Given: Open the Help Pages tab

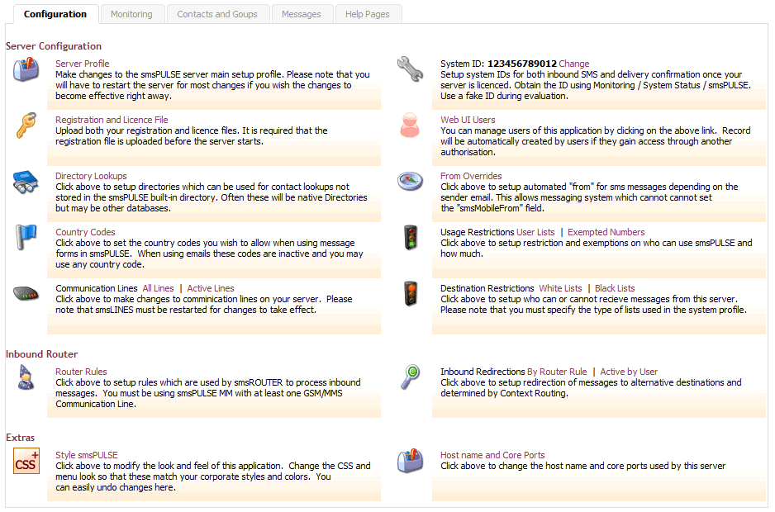Looking at the screenshot, I should 367,14.
